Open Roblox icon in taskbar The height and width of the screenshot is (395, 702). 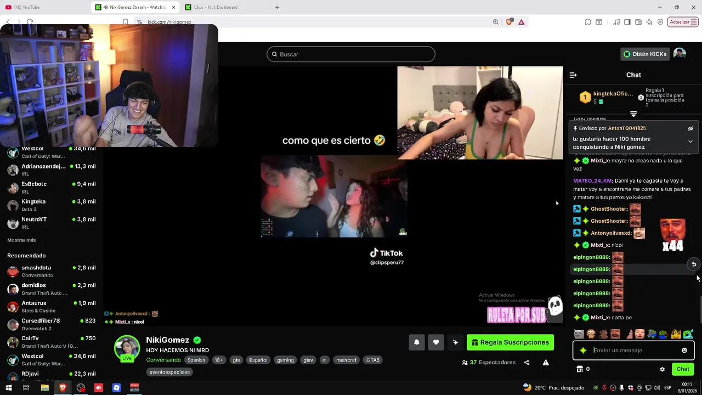117,388
